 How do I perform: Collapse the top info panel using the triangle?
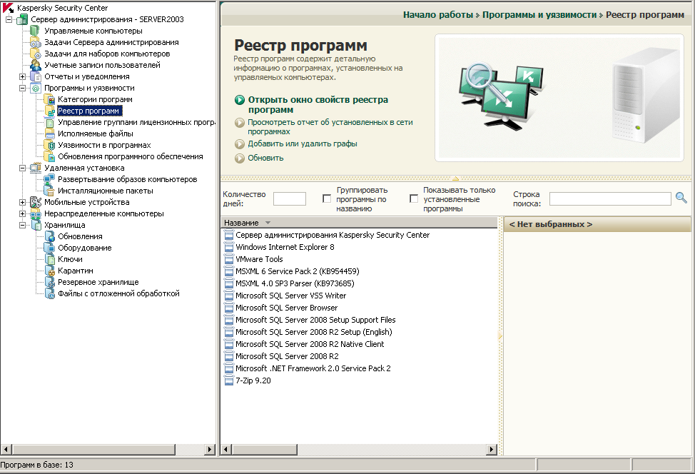coord(455,178)
